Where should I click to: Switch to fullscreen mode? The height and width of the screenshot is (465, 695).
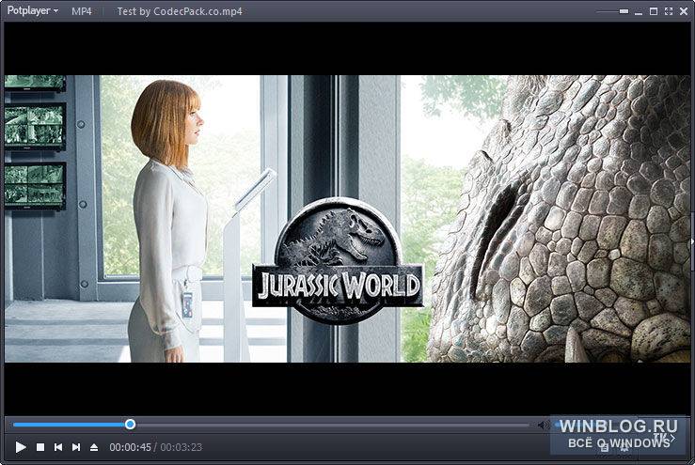(669, 11)
